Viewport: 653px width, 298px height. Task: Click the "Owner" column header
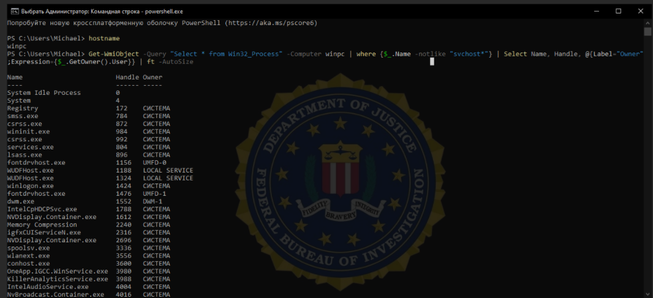coord(153,78)
